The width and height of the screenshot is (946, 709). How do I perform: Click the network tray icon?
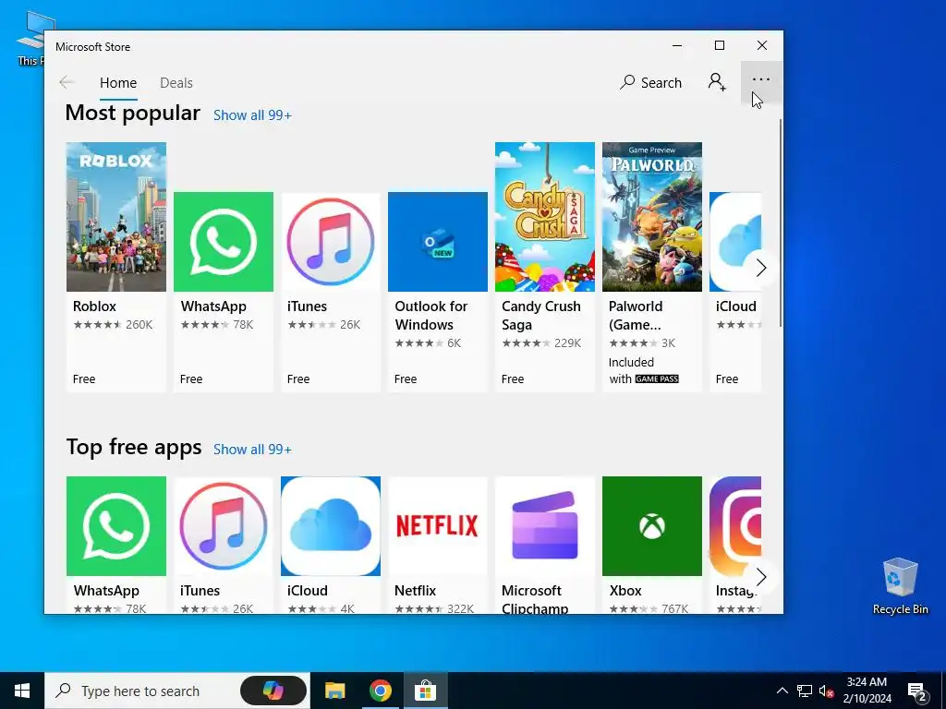click(x=805, y=691)
